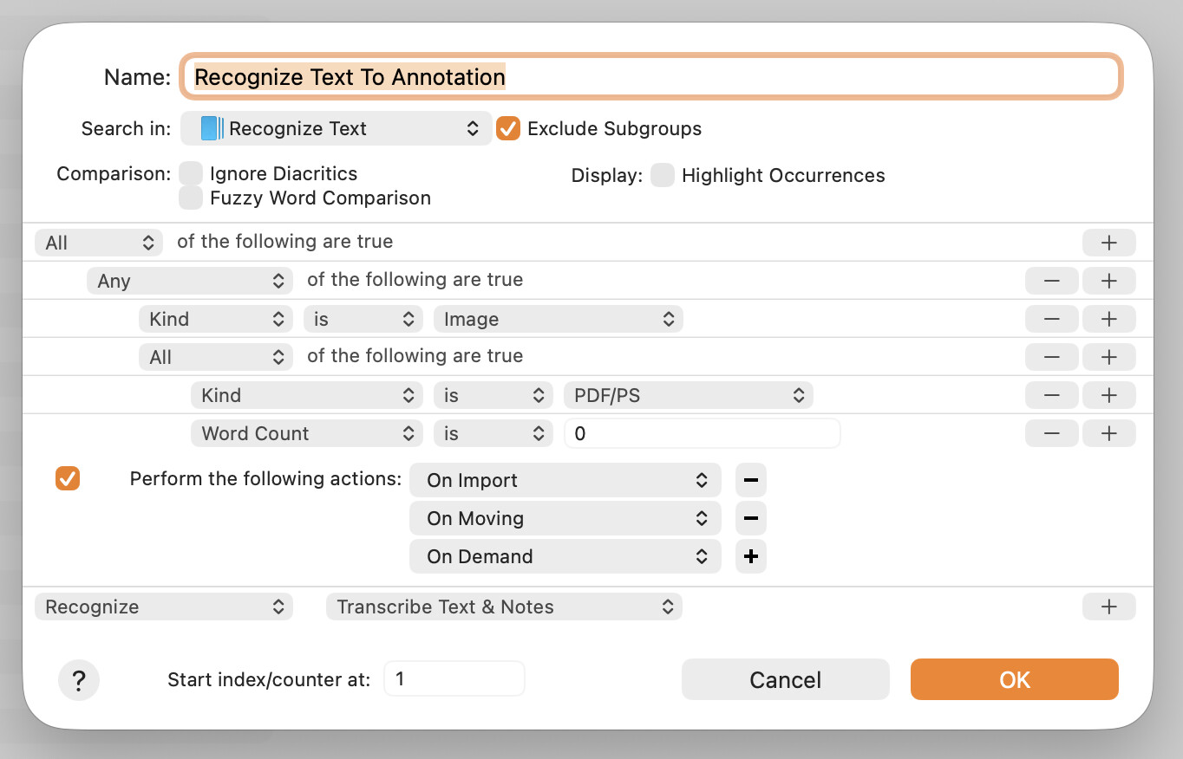Remove the On Import trigger with minus

[x=751, y=480]
